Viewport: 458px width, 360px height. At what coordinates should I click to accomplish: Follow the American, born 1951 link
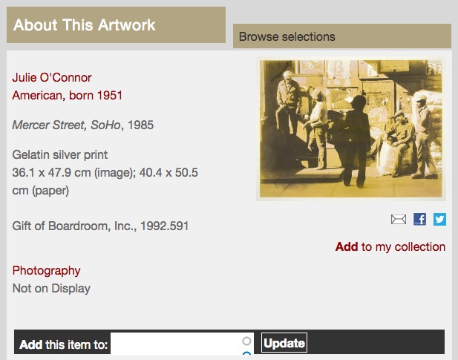pos(68,96)
